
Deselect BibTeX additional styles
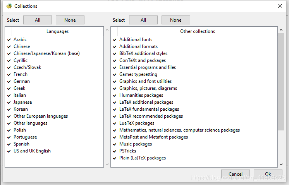tap(115, 53)
